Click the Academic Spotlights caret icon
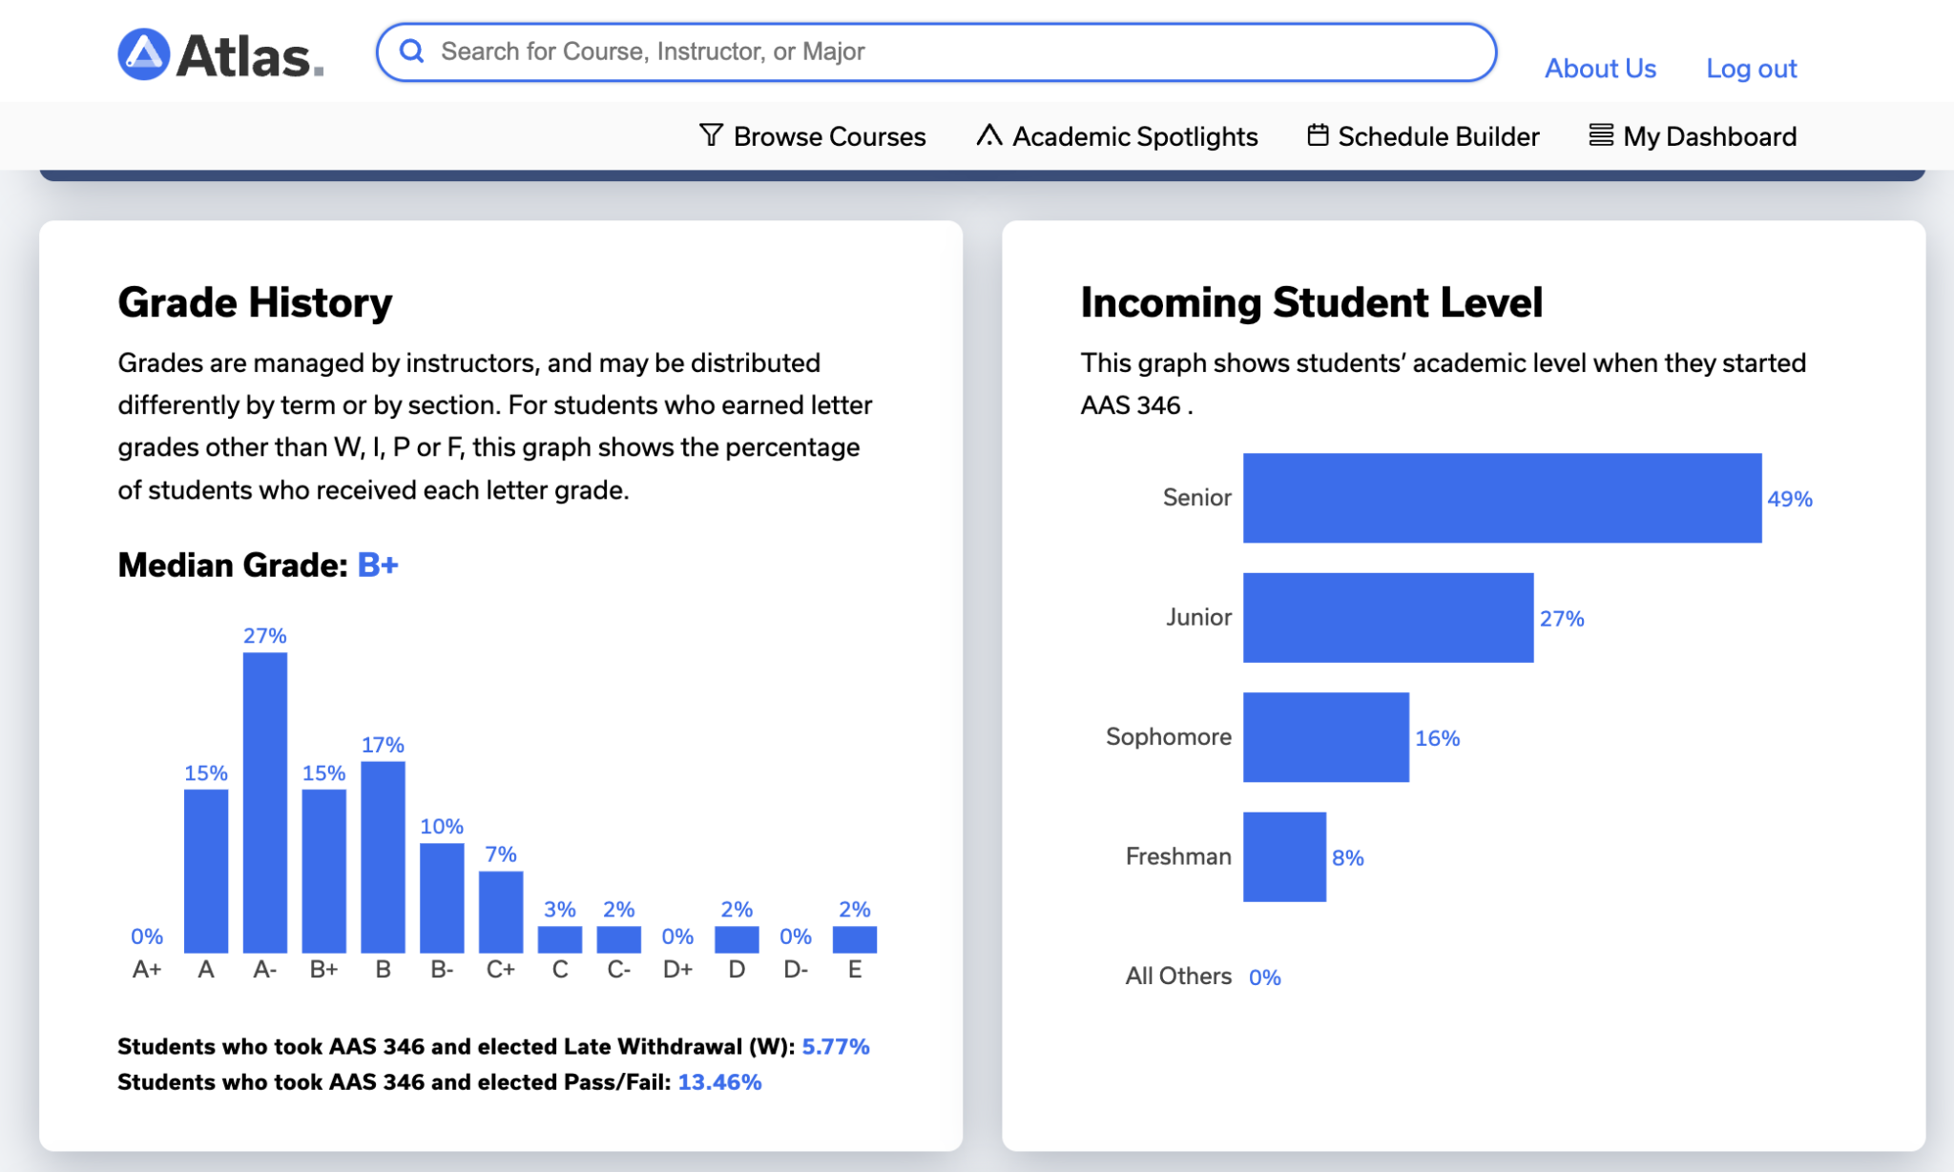 pos(988,136)
